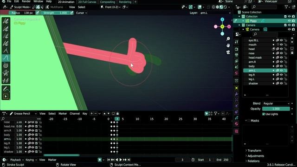Open the Output properties tab
Image resolution: width=297 pixels, height=167 pixels.
[x=236, y=55]
